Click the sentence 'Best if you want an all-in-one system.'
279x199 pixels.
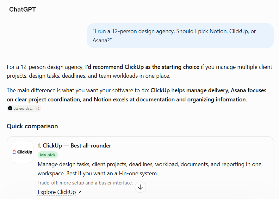[112, 173]
